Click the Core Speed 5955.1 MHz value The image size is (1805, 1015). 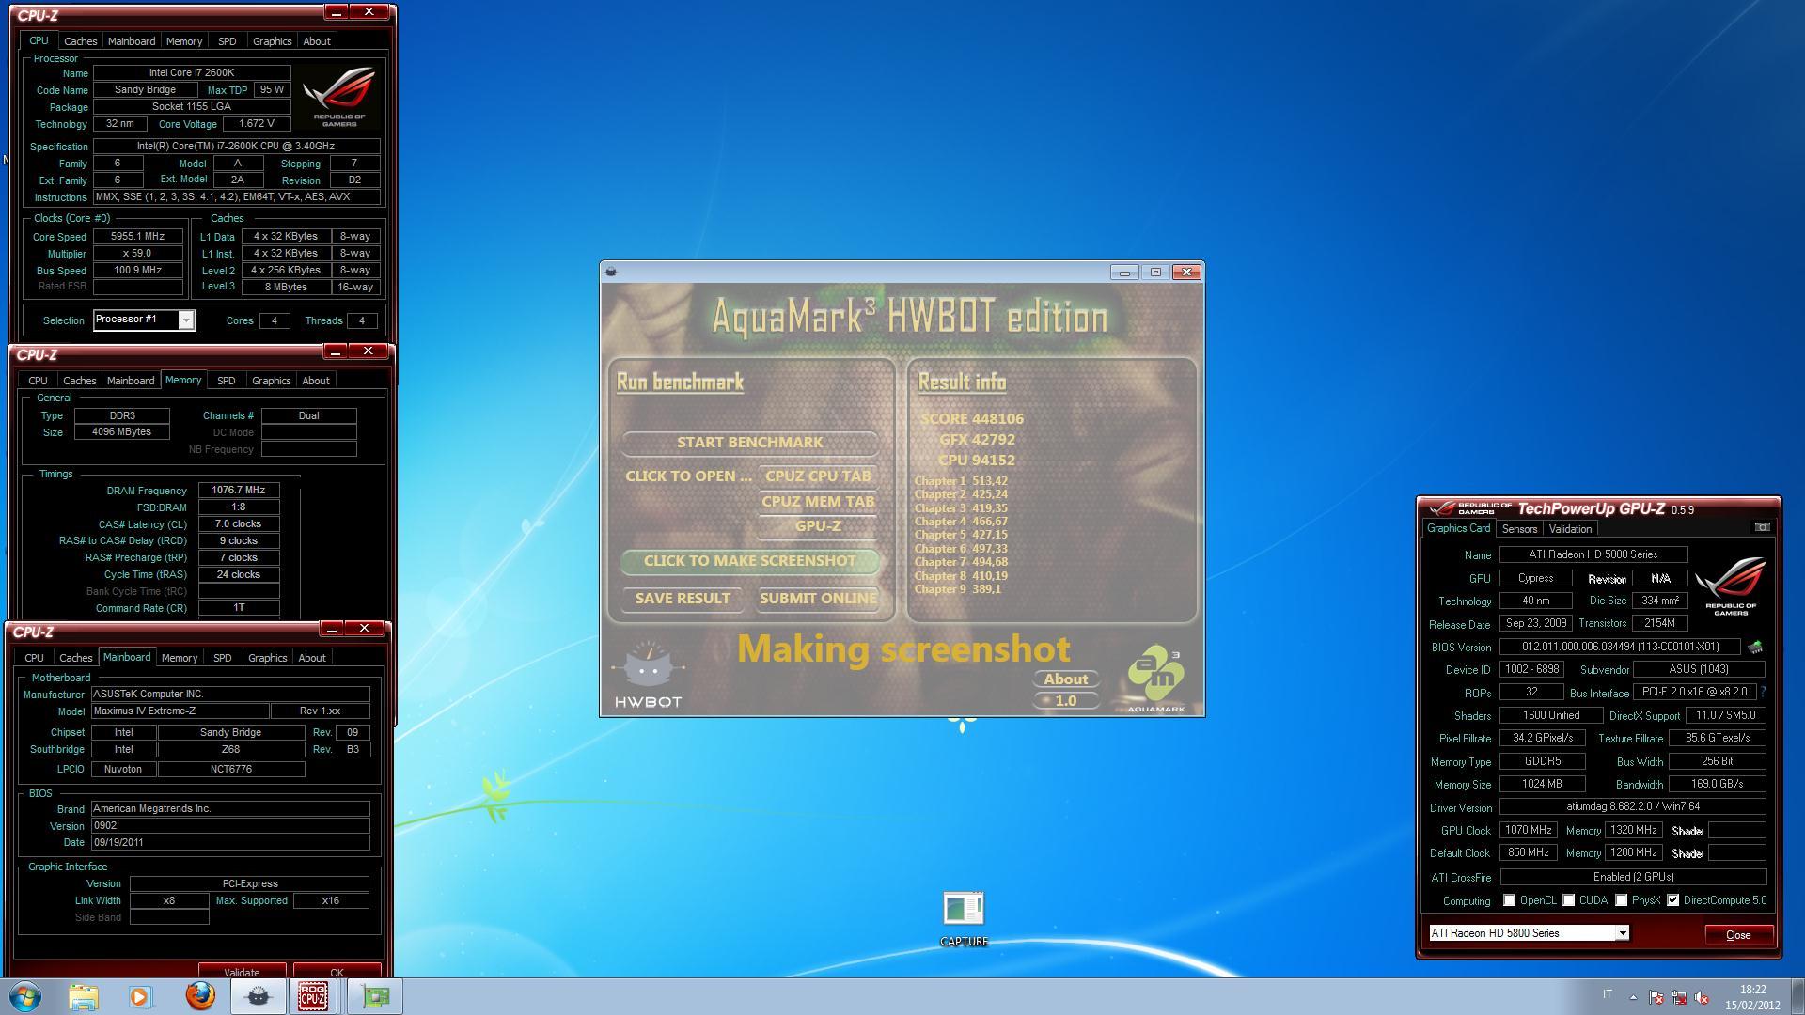[137, 237]
